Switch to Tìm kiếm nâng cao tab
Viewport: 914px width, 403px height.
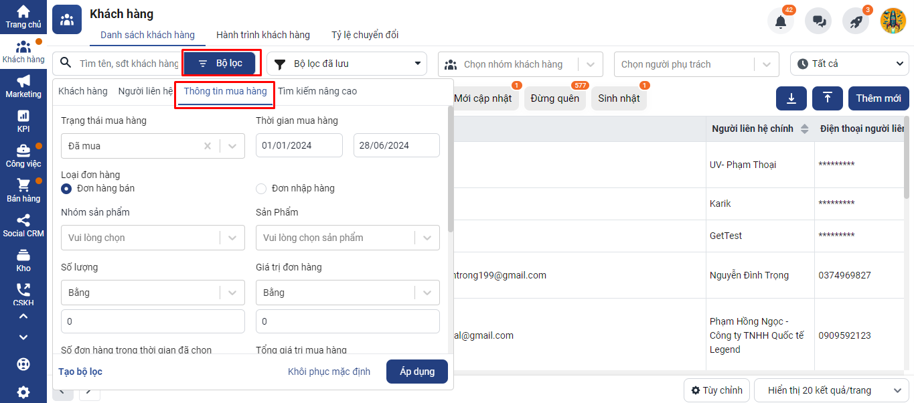tap(317, 91)
